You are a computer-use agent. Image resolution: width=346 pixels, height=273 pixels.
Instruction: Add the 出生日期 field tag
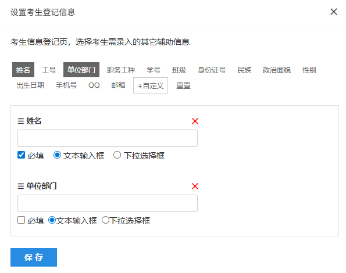(x=30, y=85)
